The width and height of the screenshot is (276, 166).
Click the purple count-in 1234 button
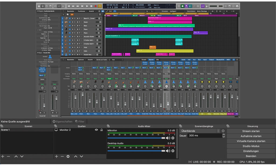(203, 6)
